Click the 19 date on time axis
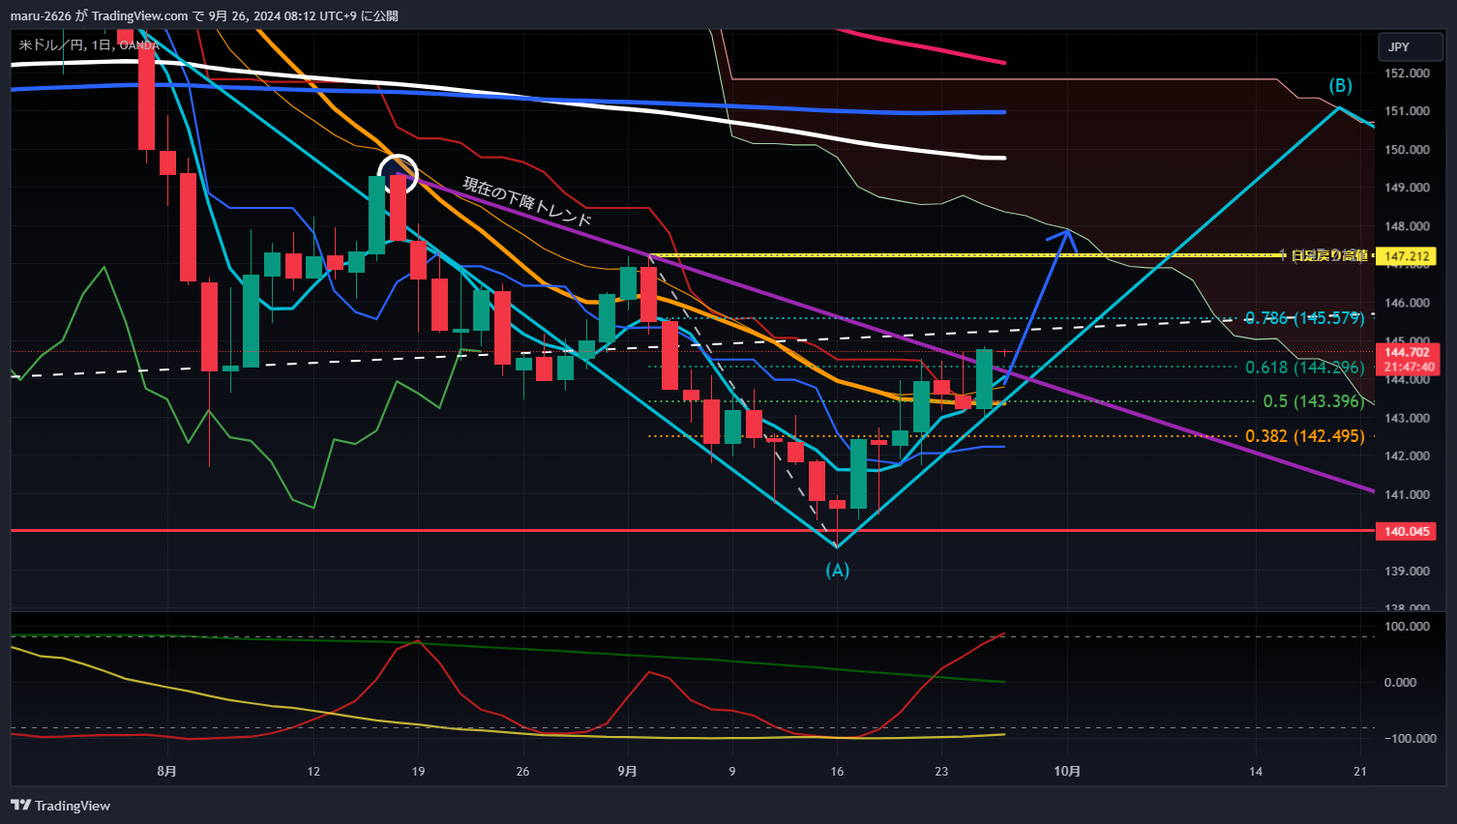 [418, 771]
